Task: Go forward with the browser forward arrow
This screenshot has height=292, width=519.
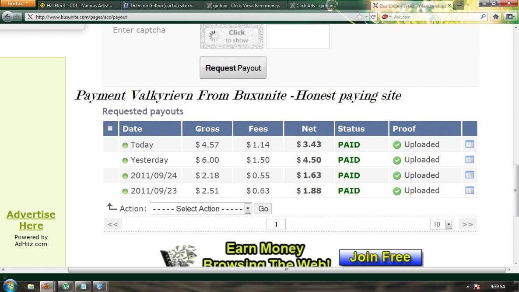Action: pyautogui.click(x=17, y=17)
